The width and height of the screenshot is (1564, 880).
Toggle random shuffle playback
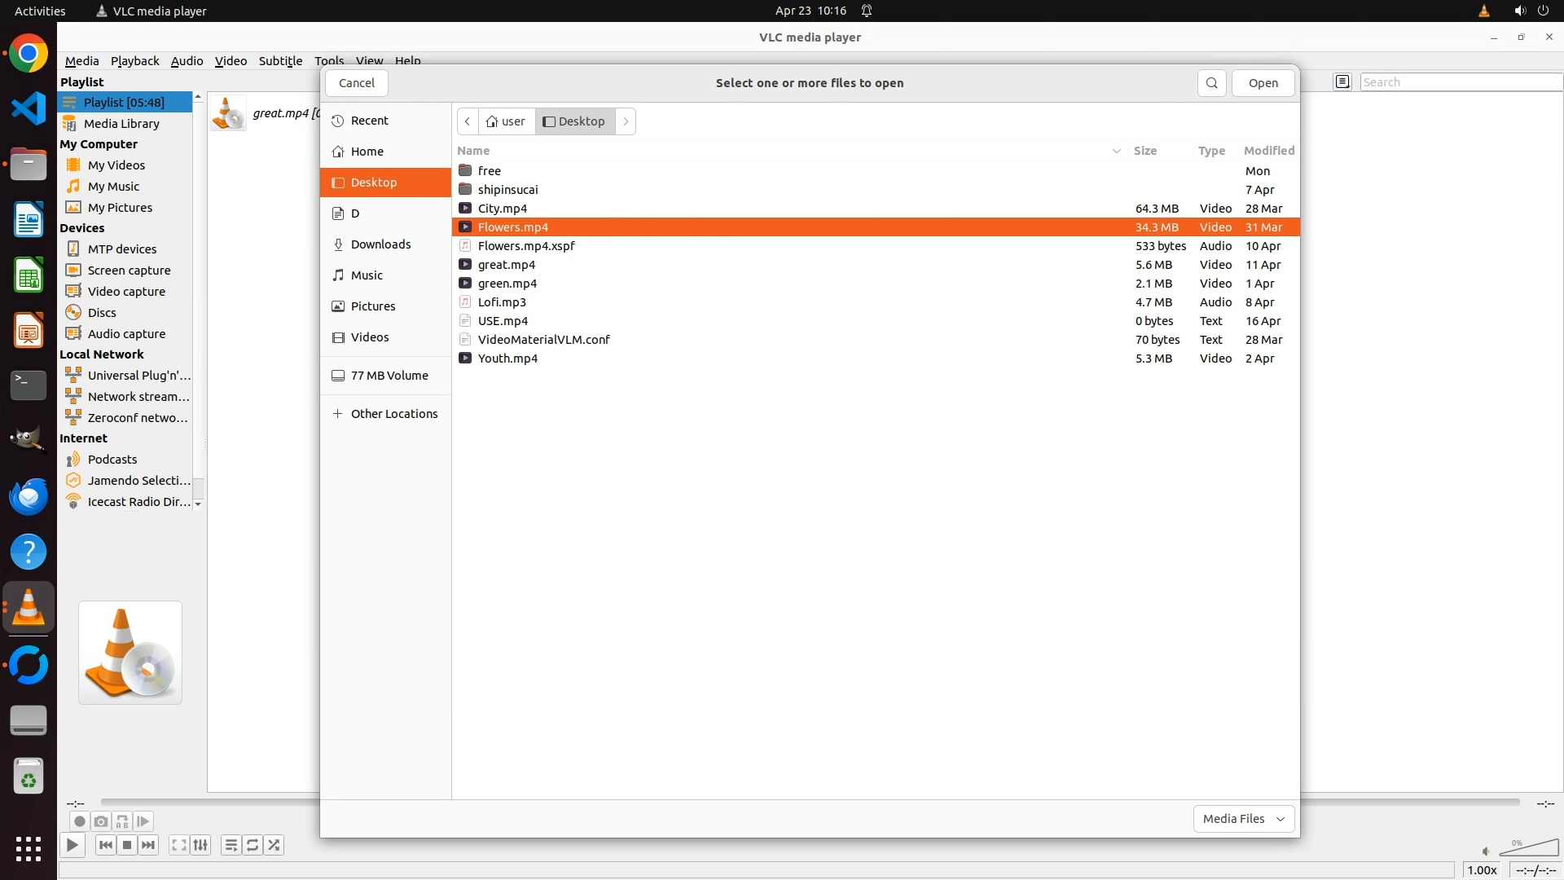(275, 845)
